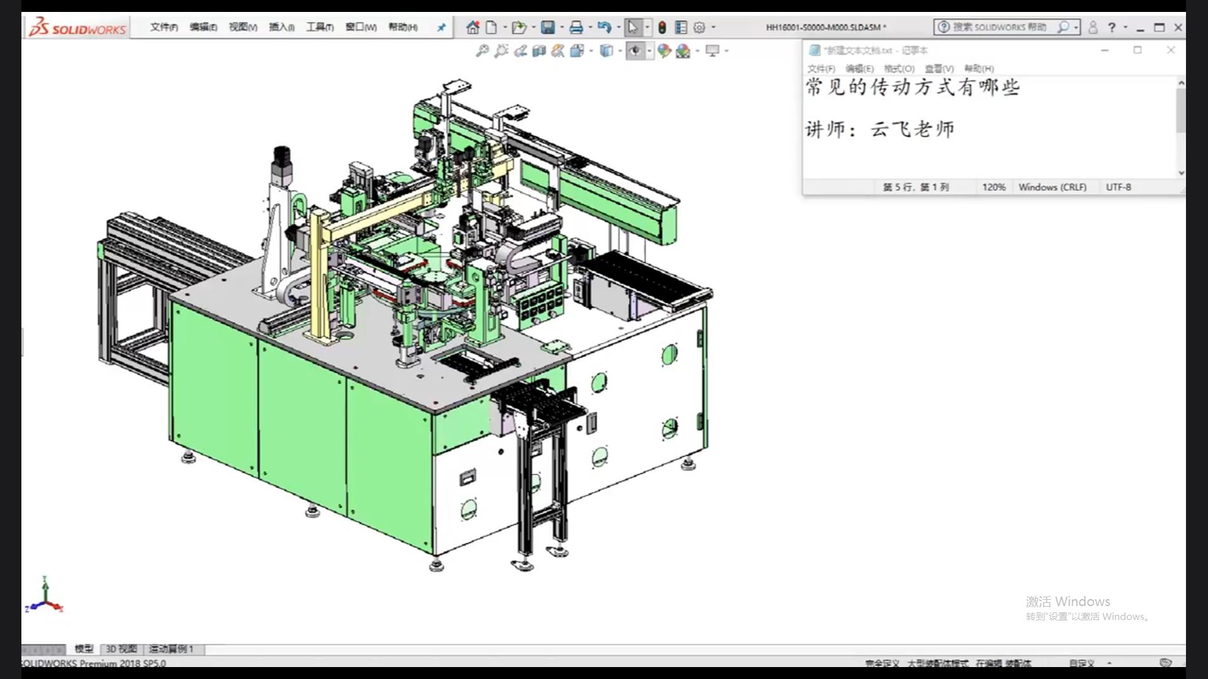This screenshot has width=1208, height=679.
Task: Select the Zoom to Area tool
Action: (501, 51)
